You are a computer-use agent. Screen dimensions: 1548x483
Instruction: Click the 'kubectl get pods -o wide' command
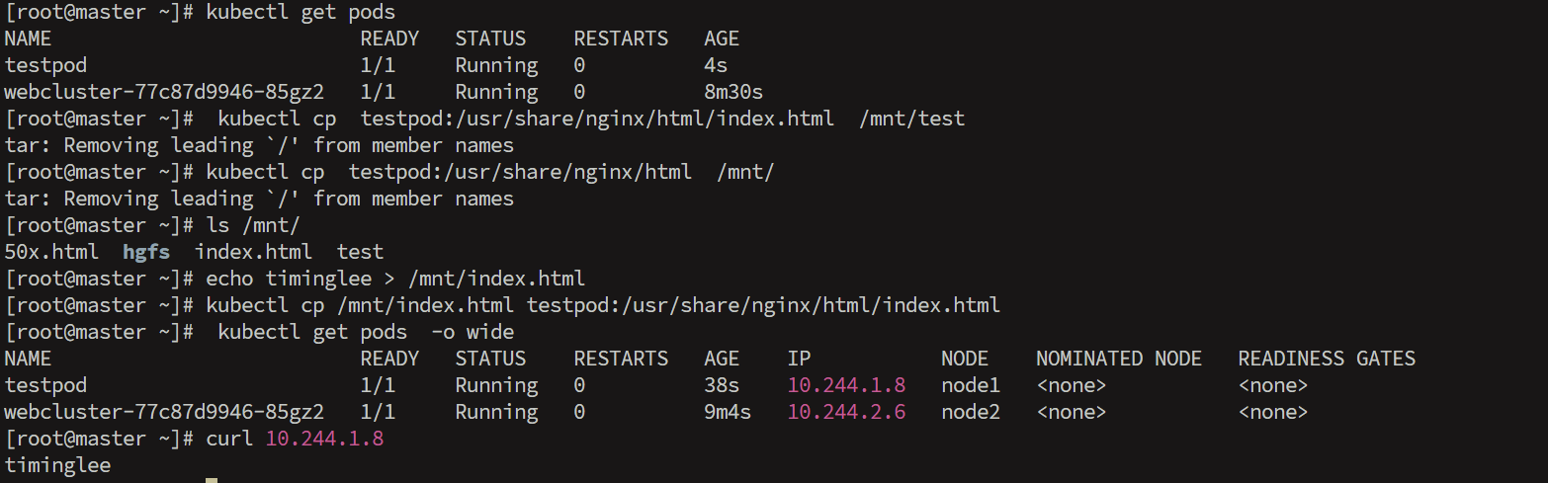click(x=366, y=333)
